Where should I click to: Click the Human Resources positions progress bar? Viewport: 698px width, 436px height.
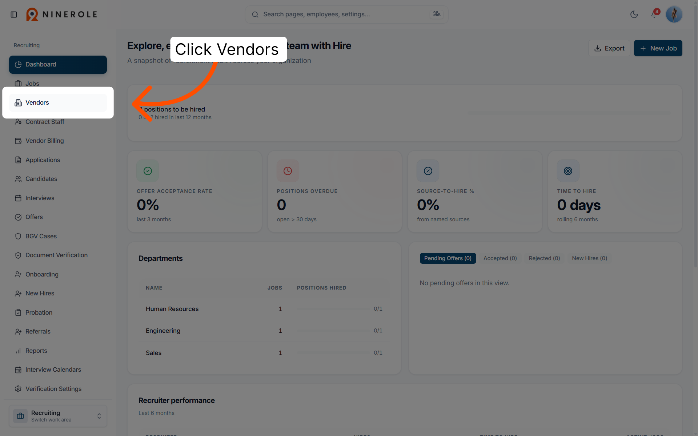tap(333, 309)
